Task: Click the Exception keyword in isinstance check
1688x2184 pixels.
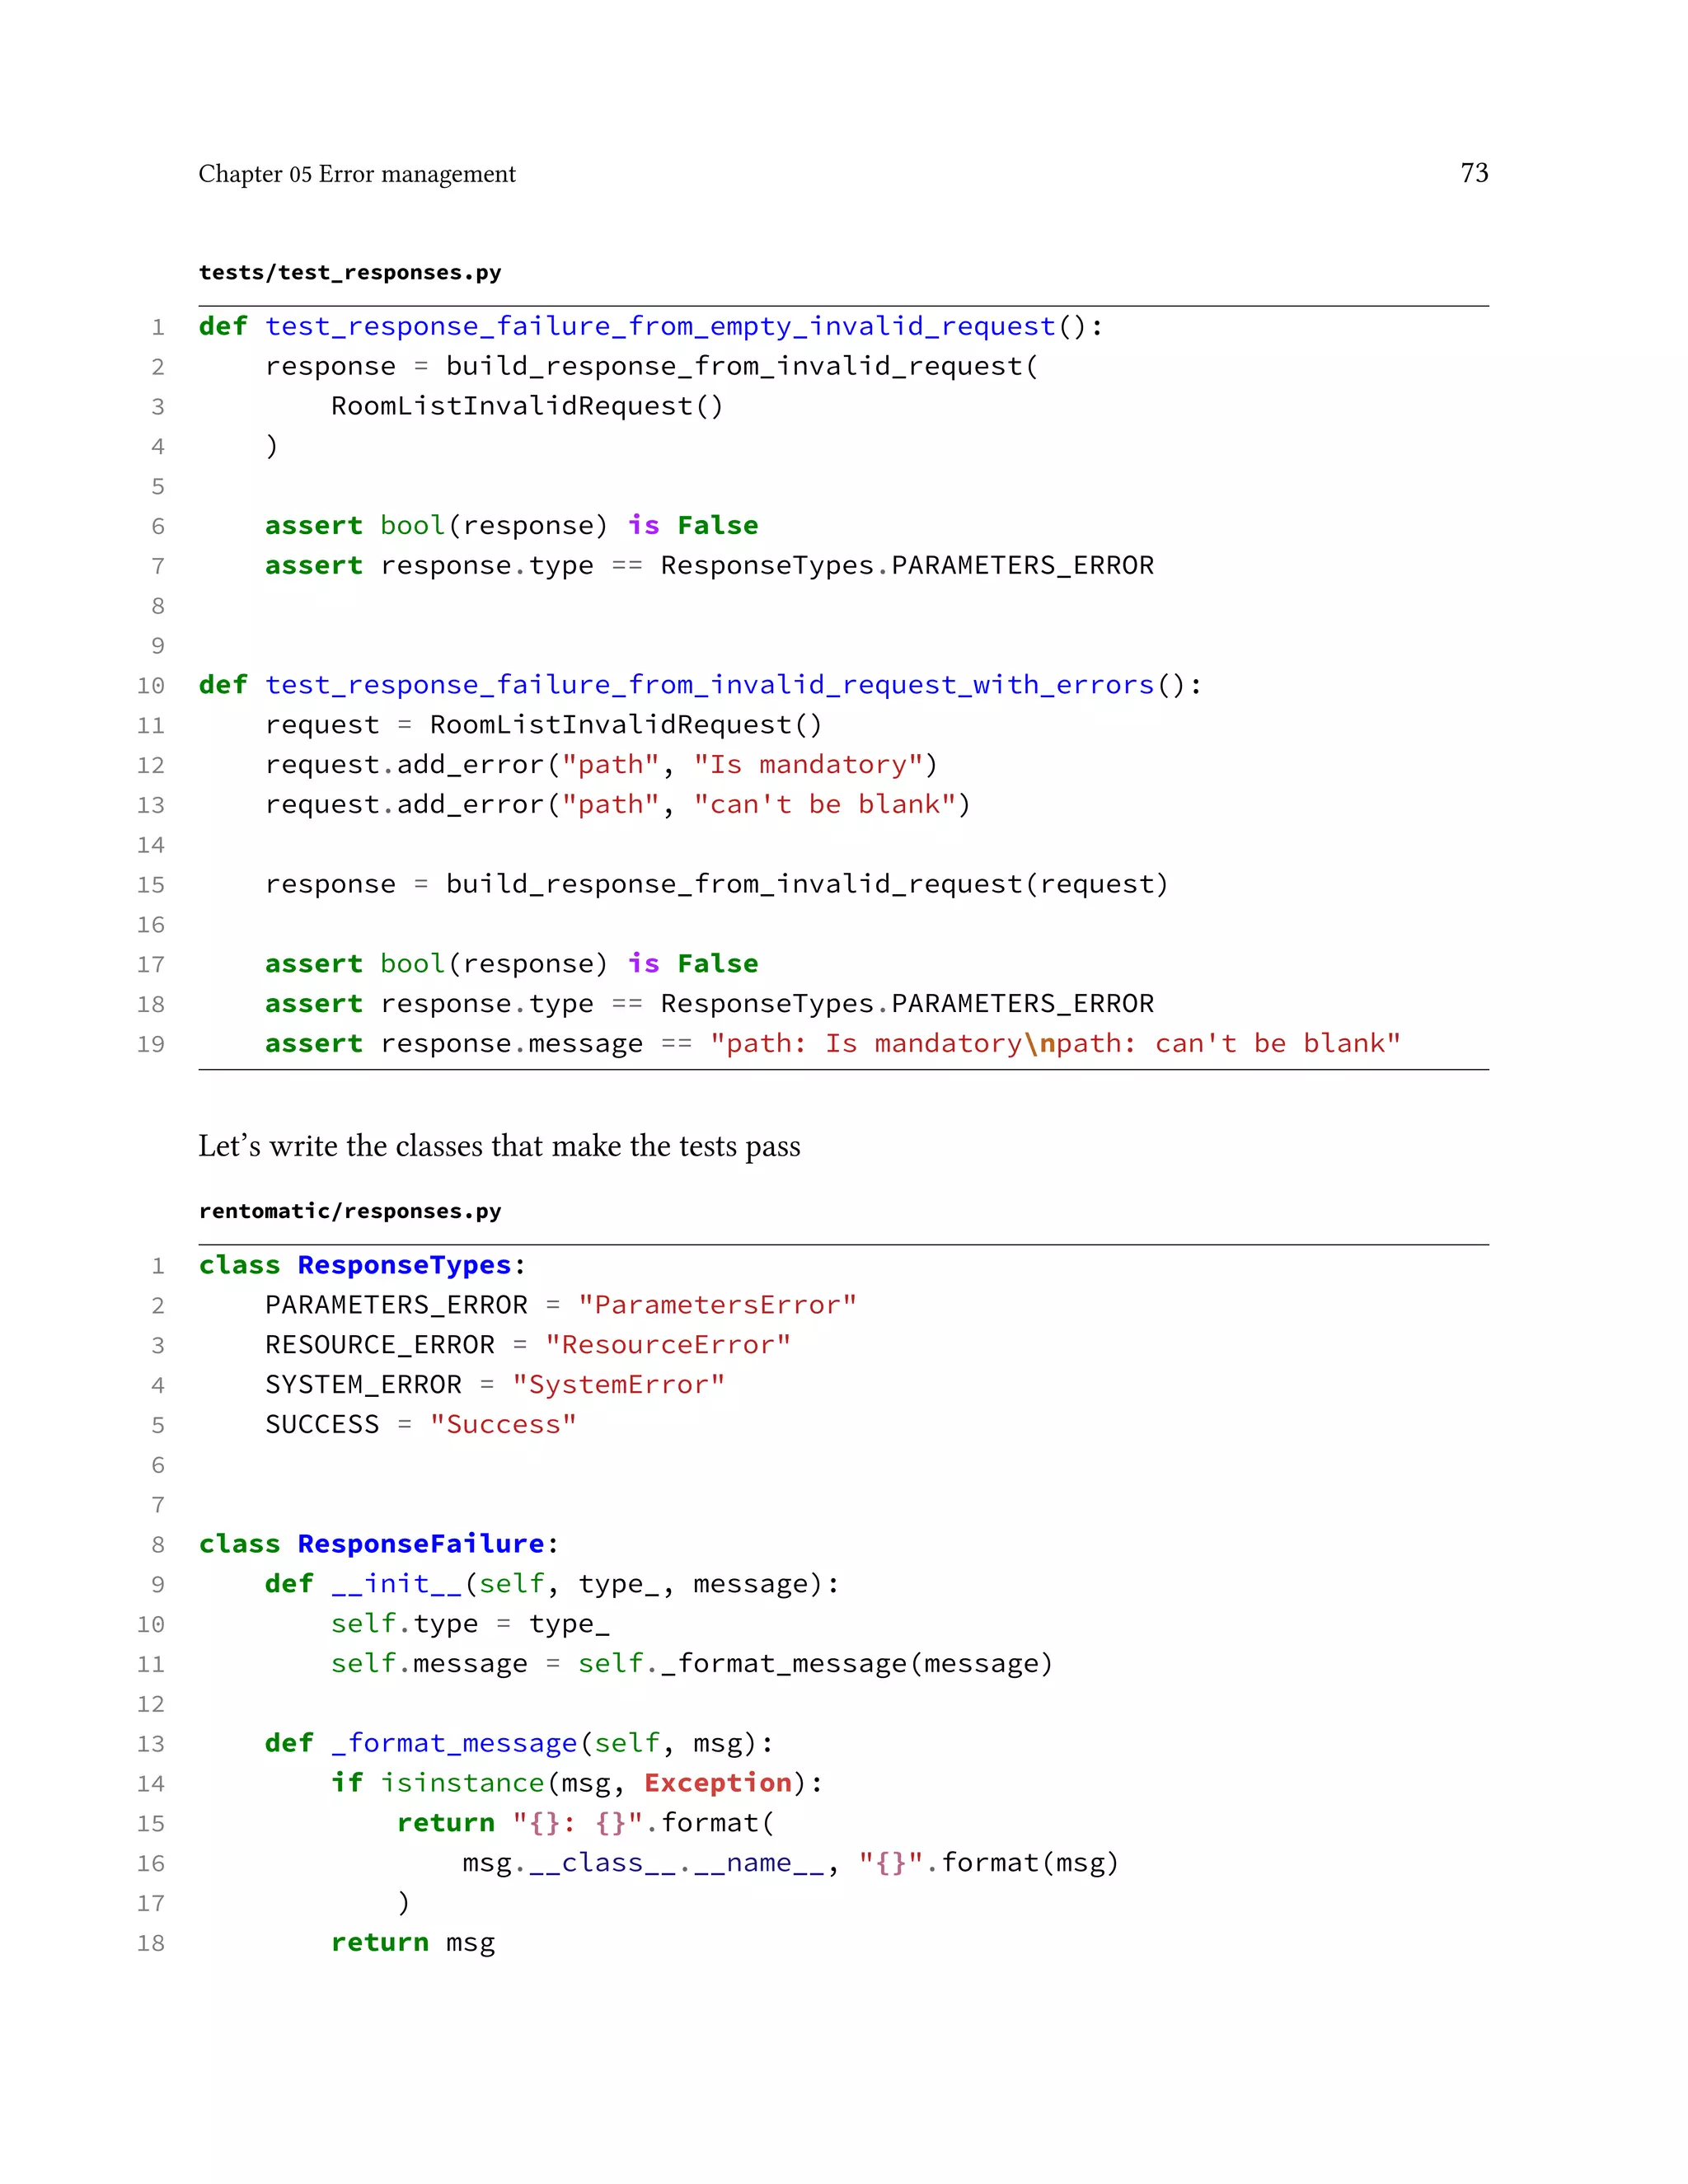Action: pos(718,1783)
